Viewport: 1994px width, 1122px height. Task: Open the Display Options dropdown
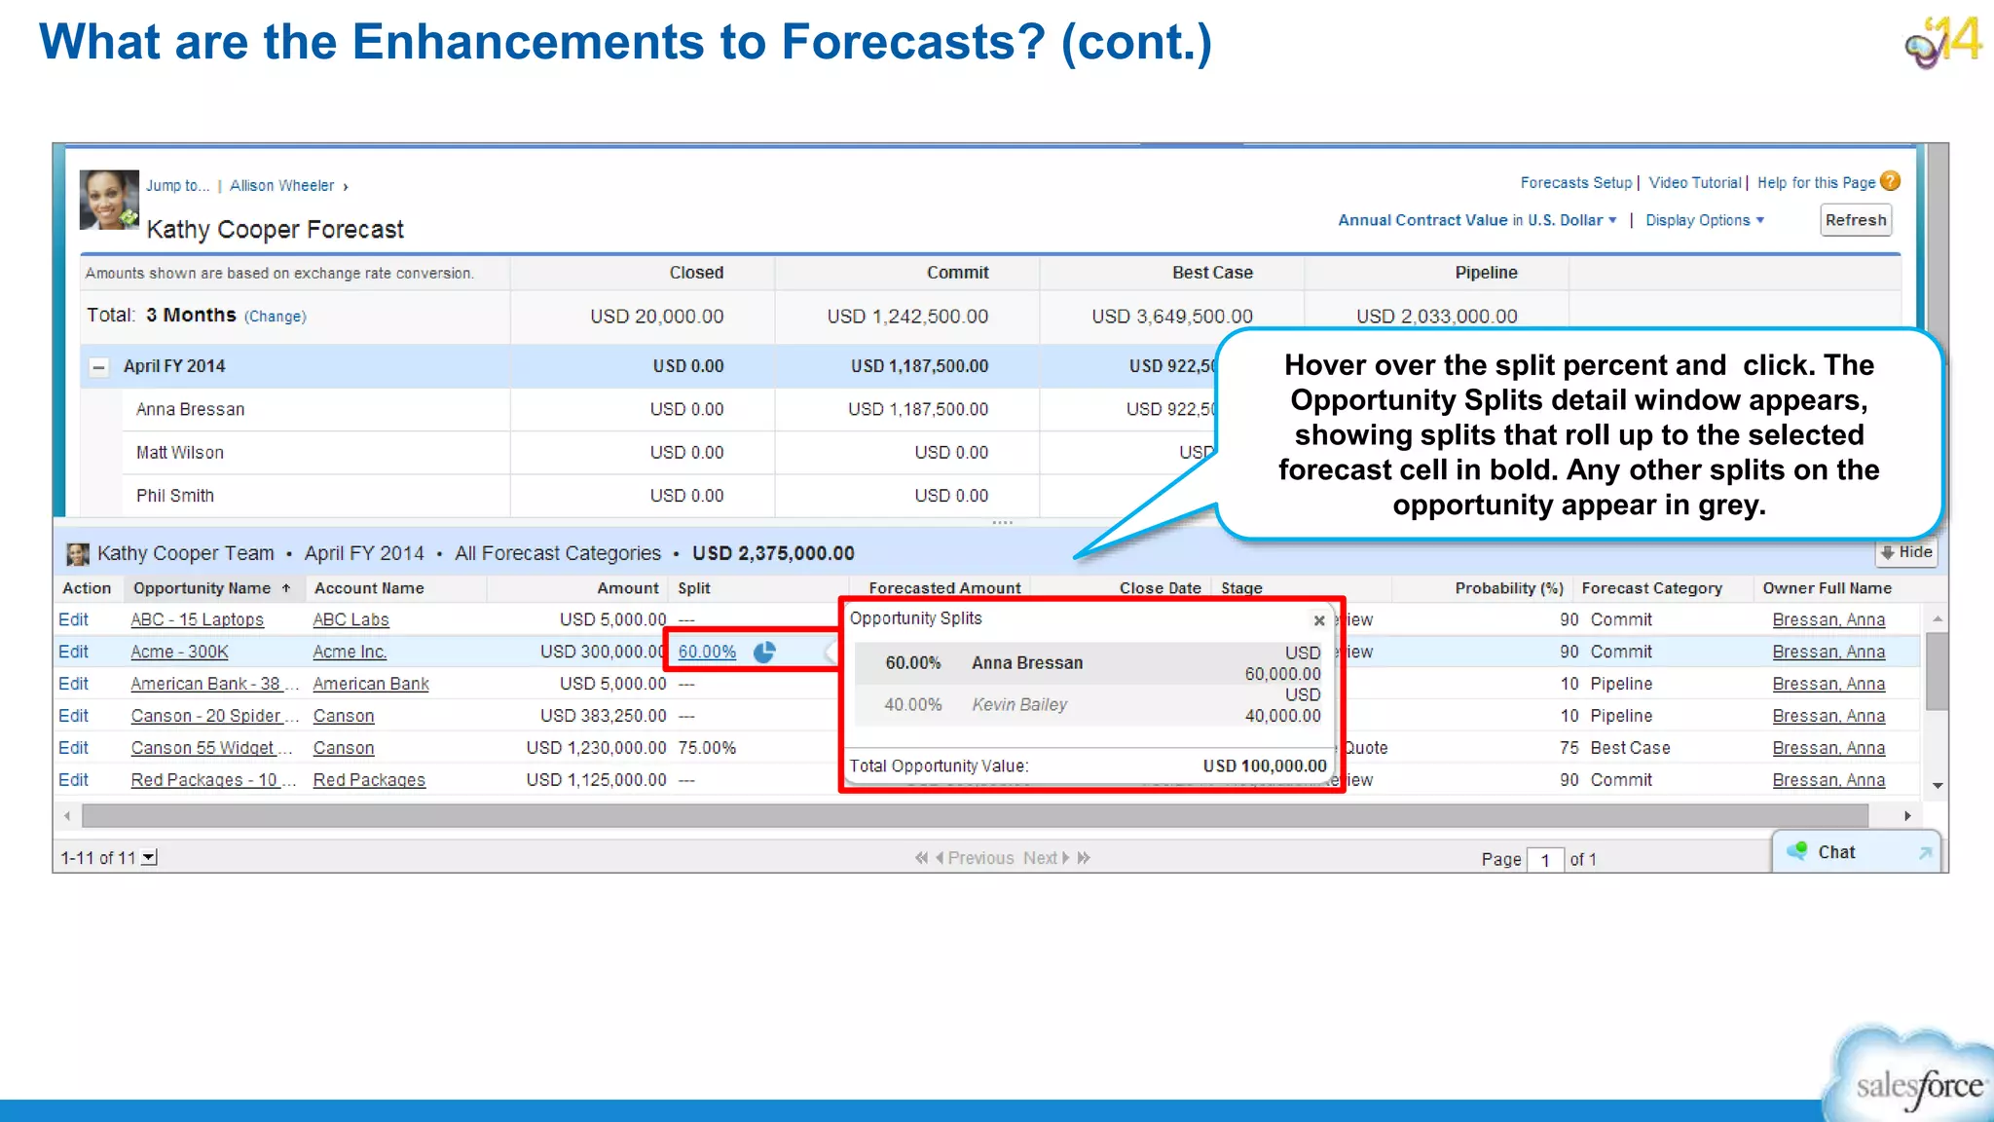[1705, 220]
